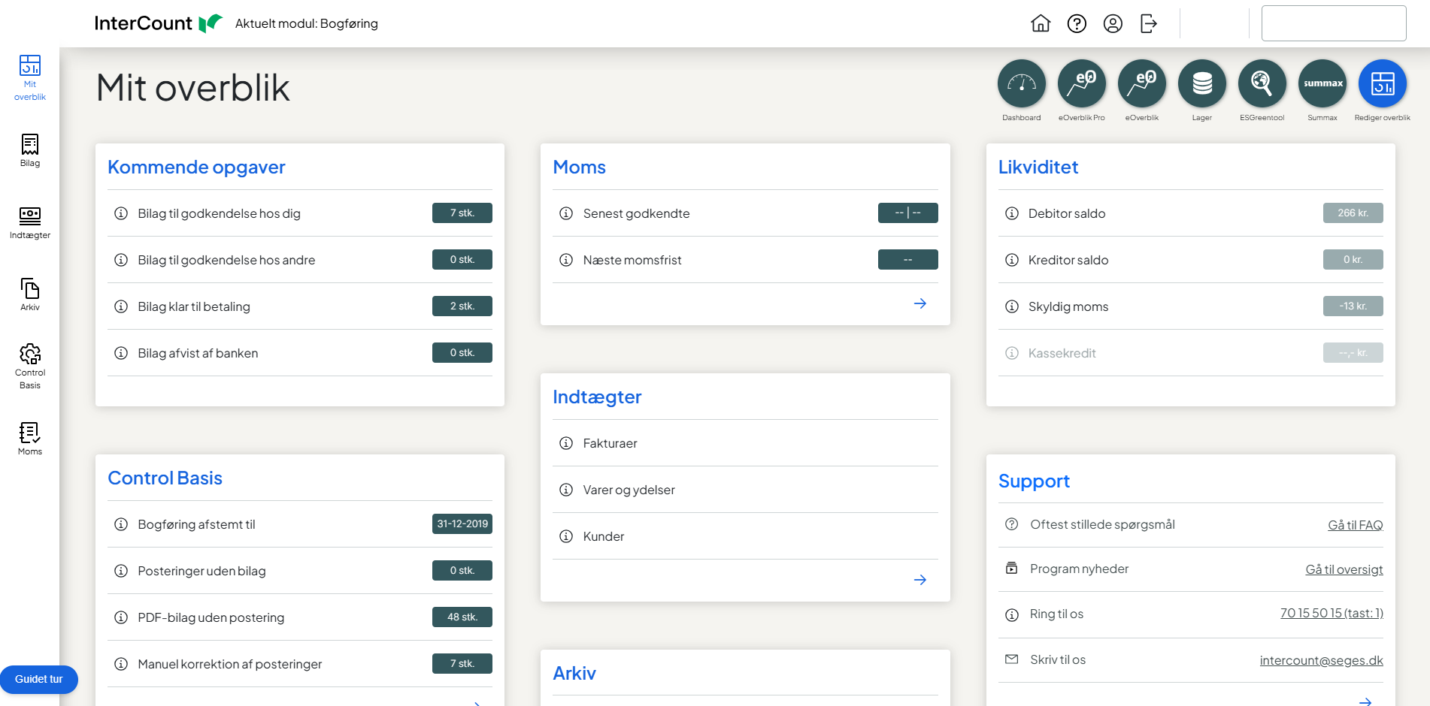Click the Rediger overblik icon
Viewport: 1430px width, 706px height.
click(x=1382, y=84)
